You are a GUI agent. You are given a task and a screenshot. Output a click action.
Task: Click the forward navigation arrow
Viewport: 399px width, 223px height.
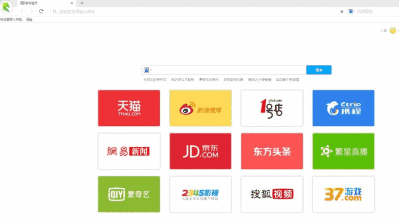(32, 11)
